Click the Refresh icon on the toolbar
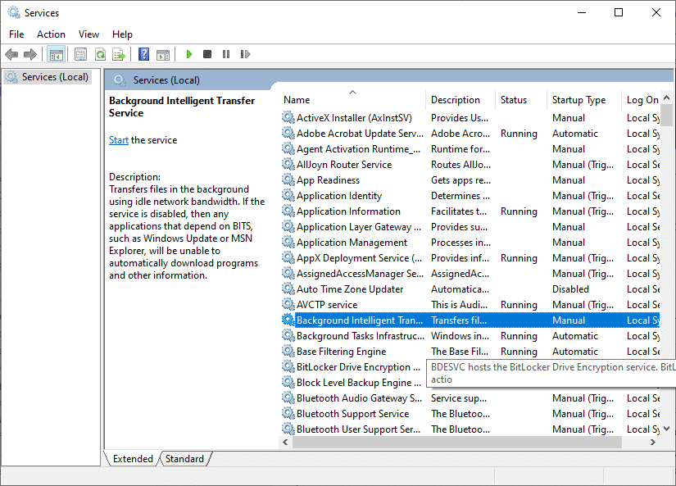Image resolution: width=676 pixels, height=486 pixels. pos(100,54)
